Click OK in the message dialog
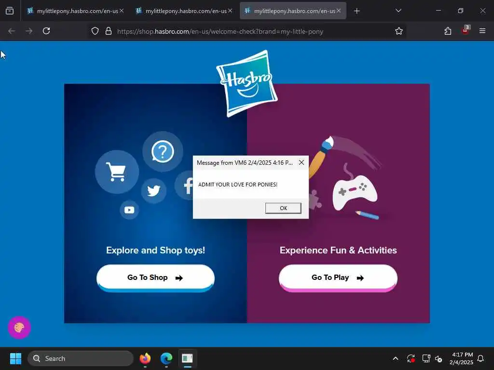The height and width of the screenshot is (370, 494). (x=283, y=208)
